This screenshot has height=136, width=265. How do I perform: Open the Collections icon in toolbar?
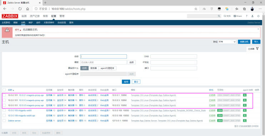tap(244, 9)
